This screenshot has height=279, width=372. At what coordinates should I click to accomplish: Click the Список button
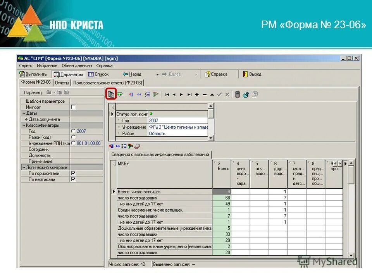point(98,74)
